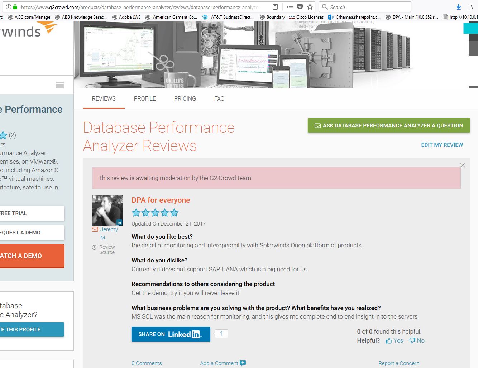Open Adobe LWS bookmark
Screen dimensions: 478x368
tap(126, 17)
